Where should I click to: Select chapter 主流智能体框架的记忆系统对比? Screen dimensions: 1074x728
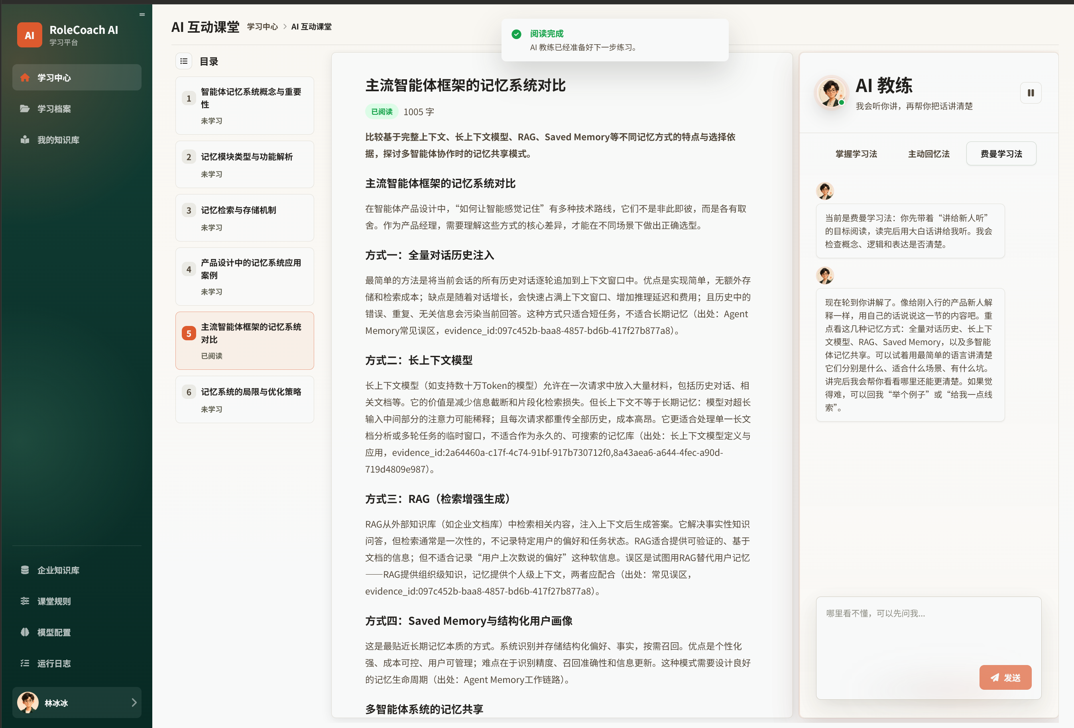pyautogui.click(x=244, y=340)
